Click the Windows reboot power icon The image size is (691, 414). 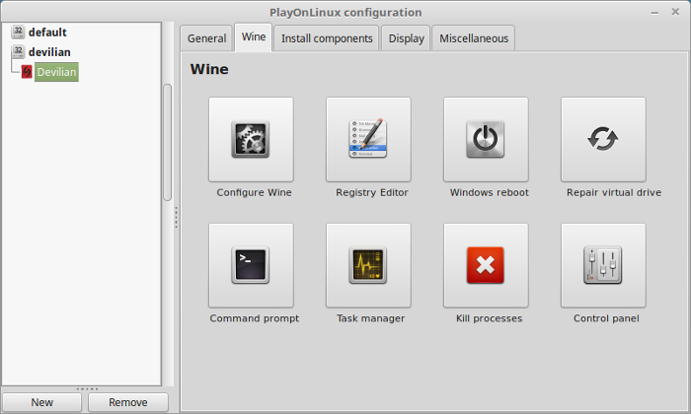click(x=486, y=139)
